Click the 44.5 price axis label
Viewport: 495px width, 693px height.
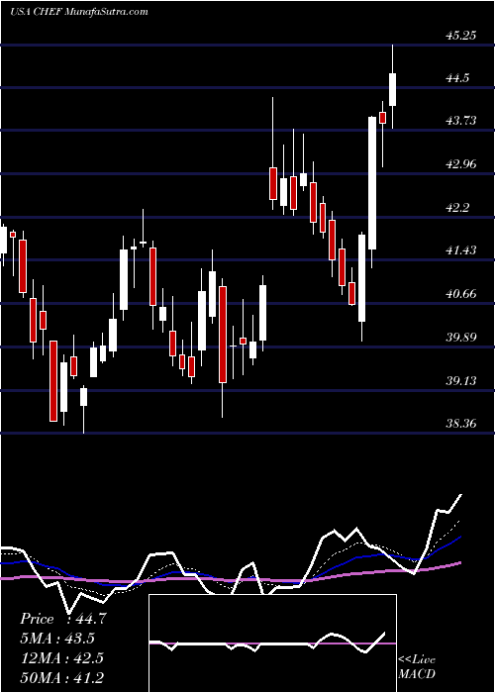point(458,78)
